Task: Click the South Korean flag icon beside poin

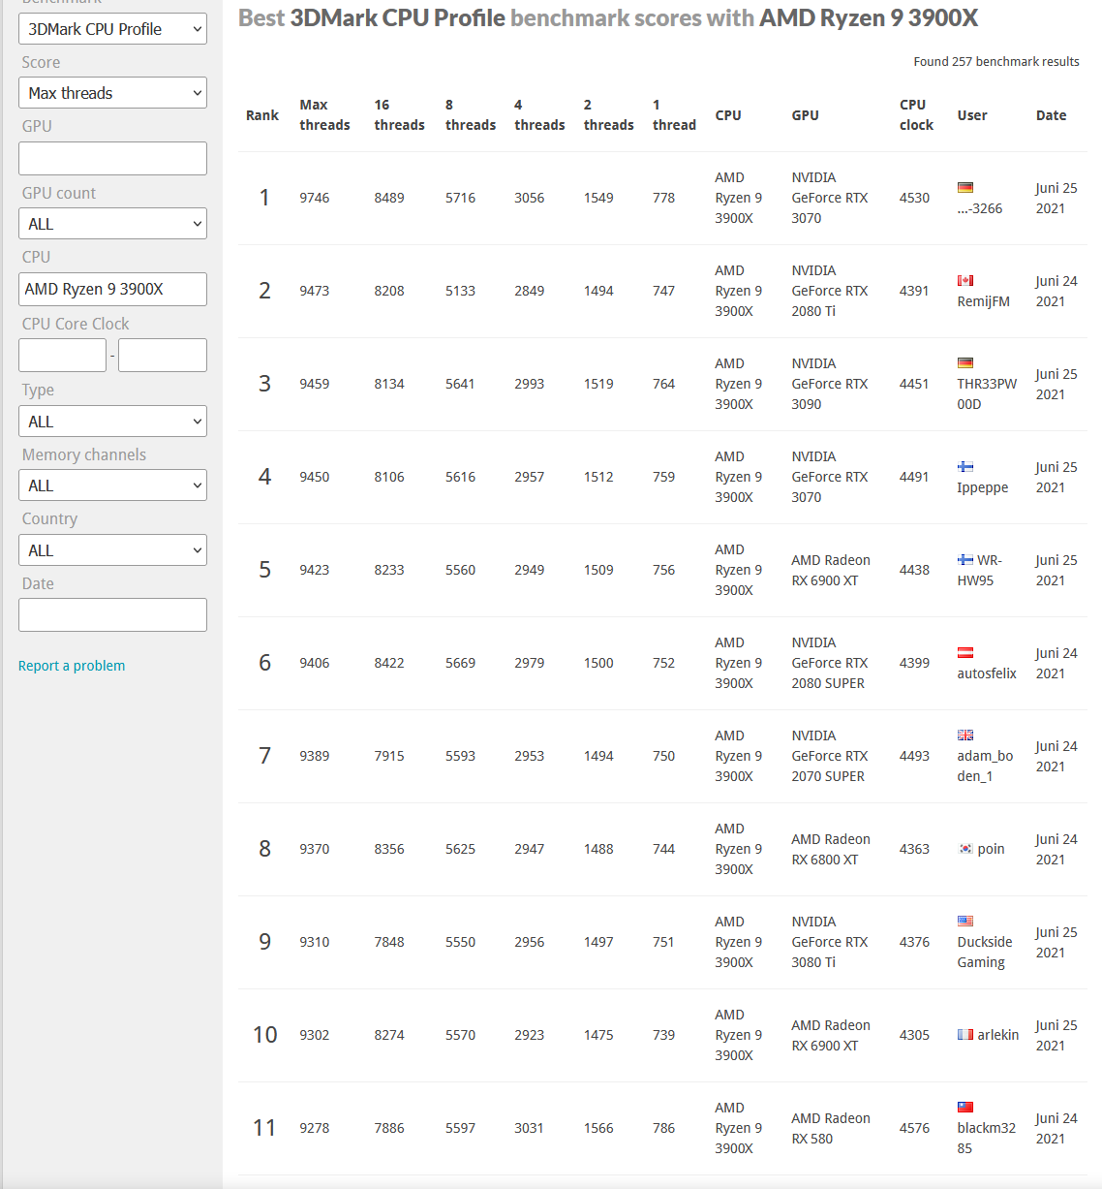Action: (x=964, y=849)
